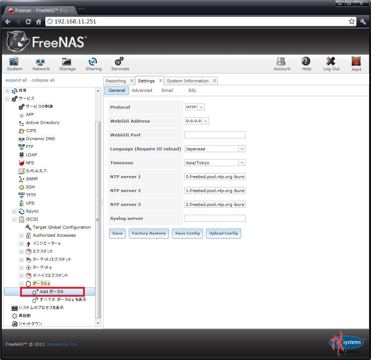This screenshot has height=360, width=371.
Task: Switch to the Reporting tab
Action: pos(116,81)
